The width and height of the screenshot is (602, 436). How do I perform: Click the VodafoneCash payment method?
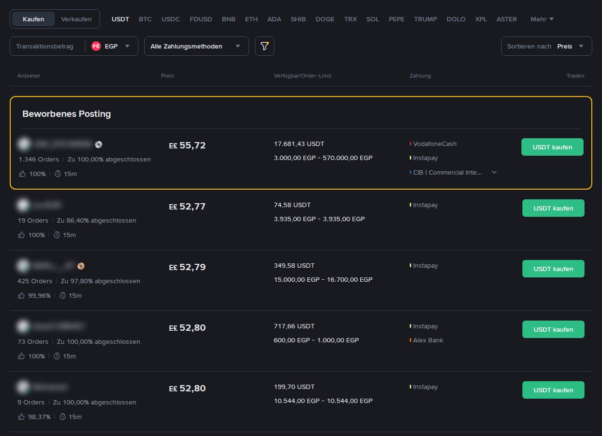pyautogui.click(x=435, y=144)
